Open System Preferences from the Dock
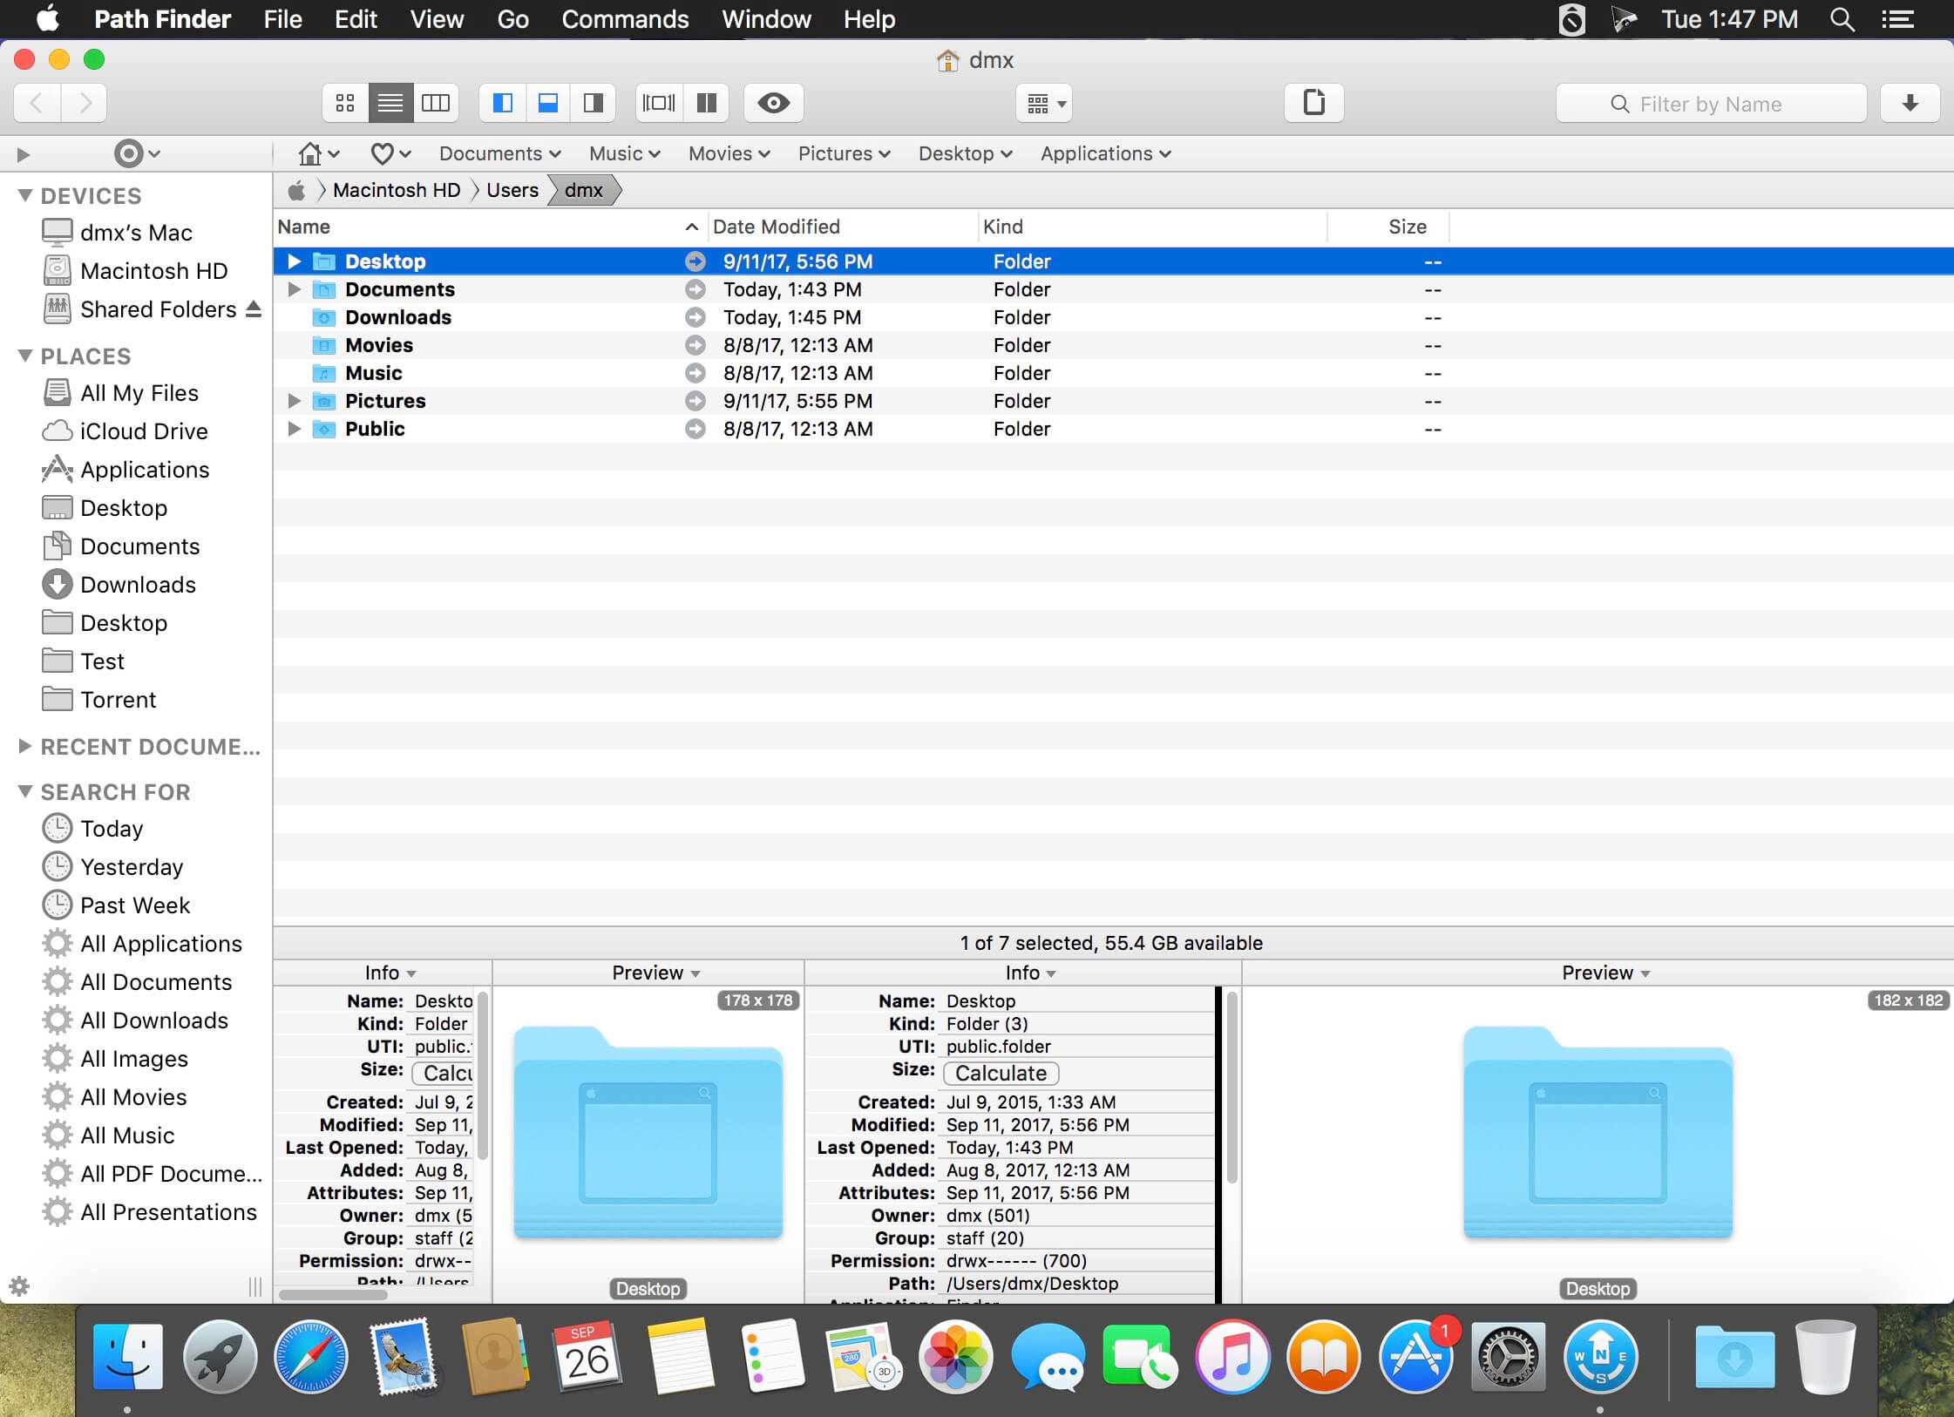 1508,1358
